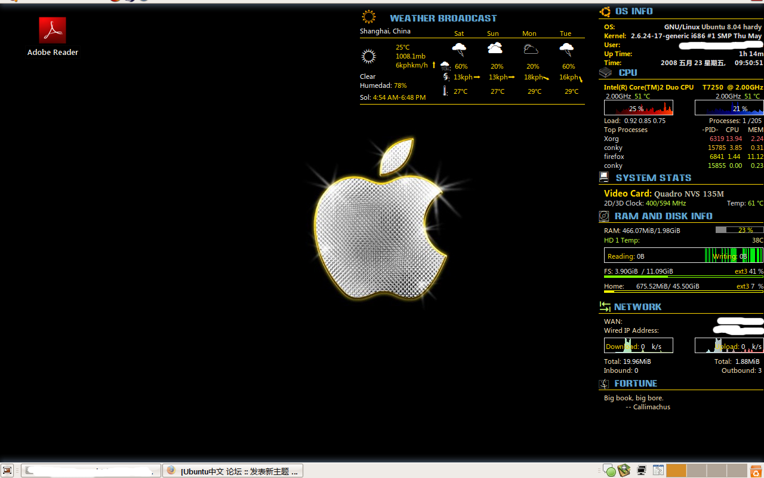Screen dimensions: 764x478
Task: Click the Sunday cloudy forecast icon
Action: [495, 48]
